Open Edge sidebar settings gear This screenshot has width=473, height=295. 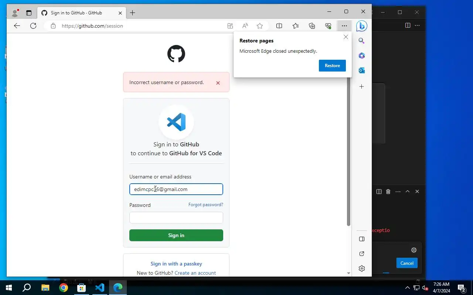click(362, 268)
